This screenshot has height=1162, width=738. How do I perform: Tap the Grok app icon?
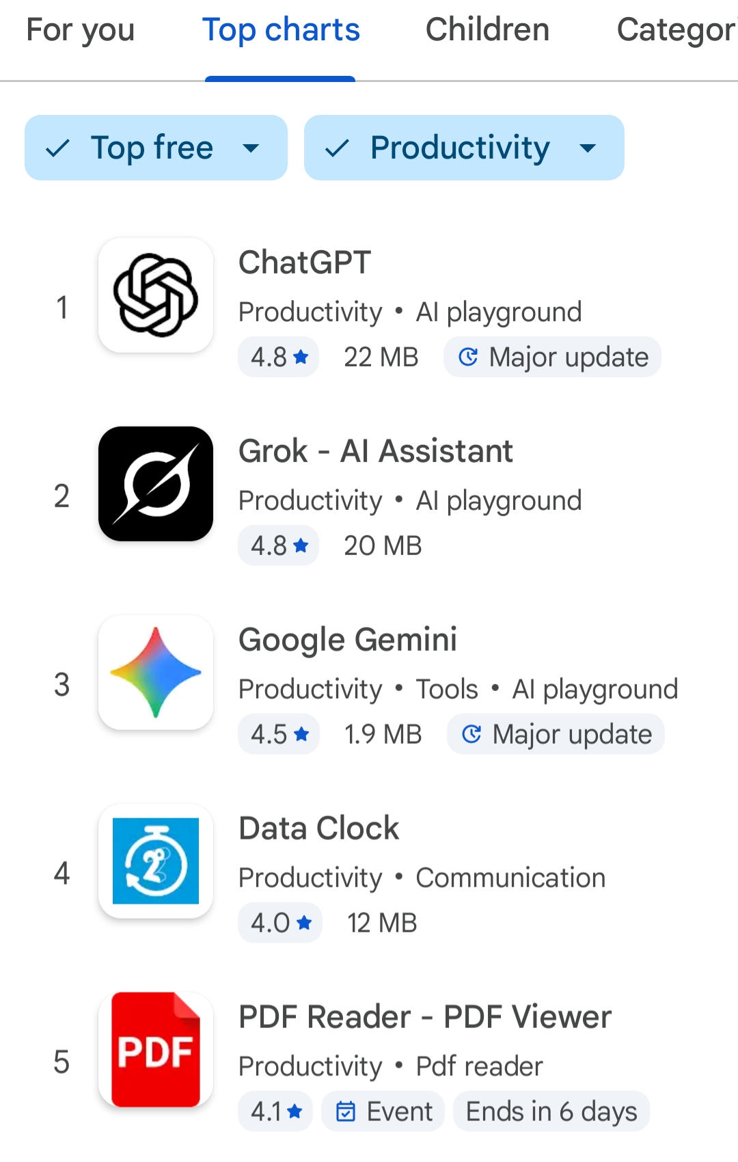(156, 484)
